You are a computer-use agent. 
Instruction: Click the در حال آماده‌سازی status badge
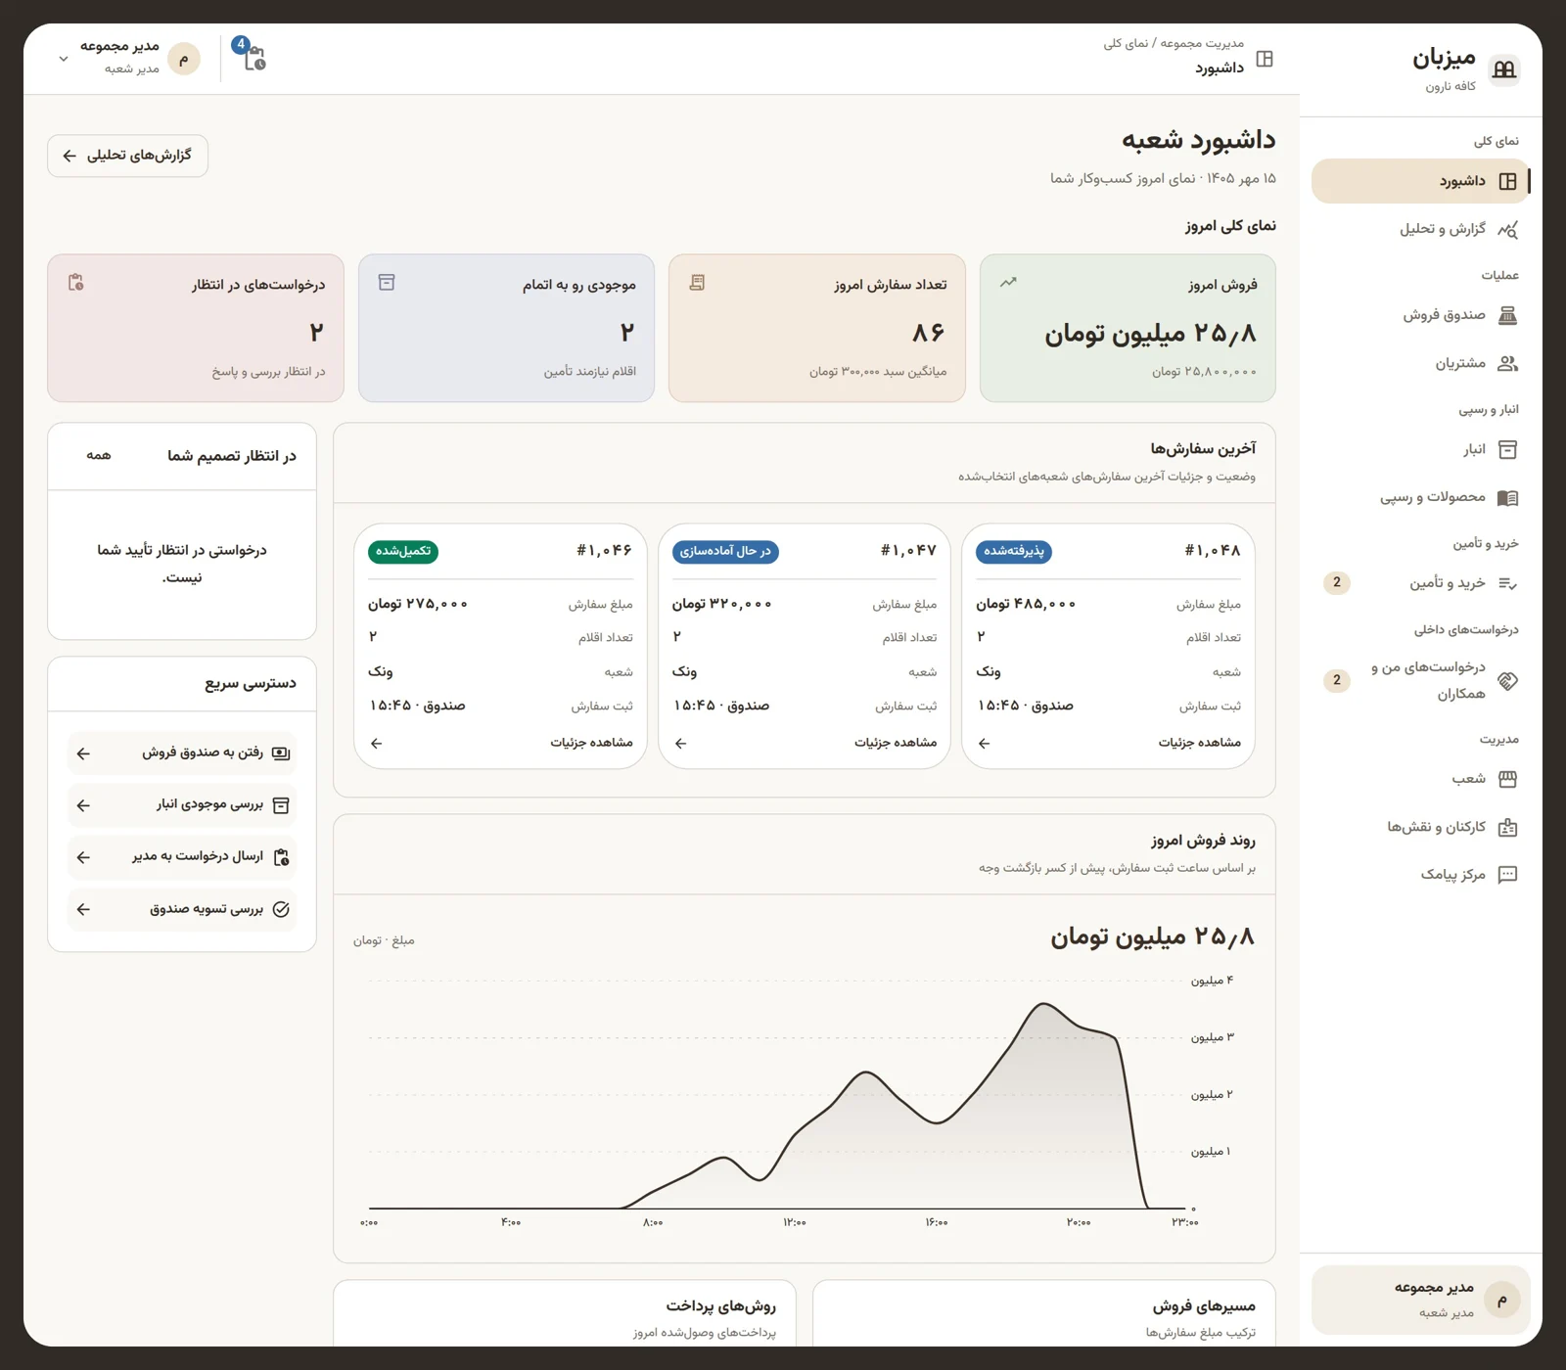click(725, 551)
